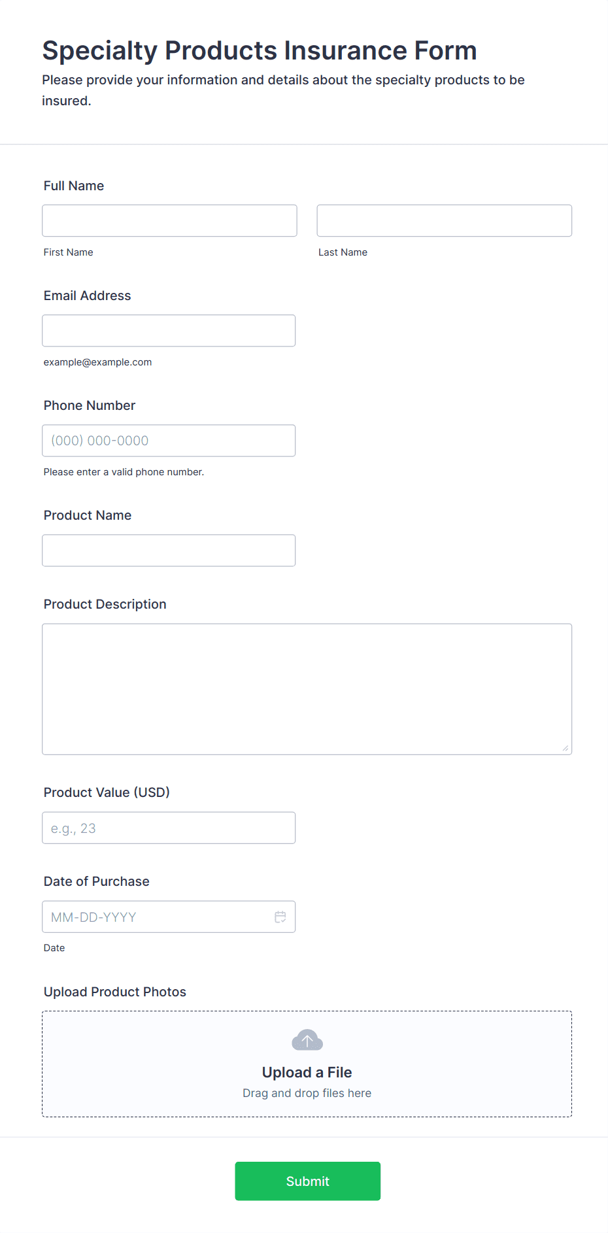Viewport: 608px width, 1233px height.
Task: Click "Drag and drop files here" text
Action: (x=307, y=1093)
